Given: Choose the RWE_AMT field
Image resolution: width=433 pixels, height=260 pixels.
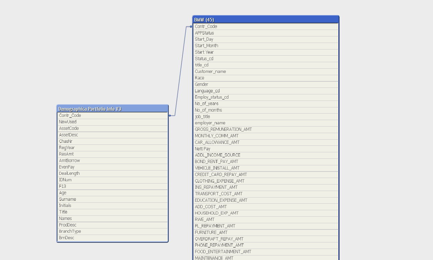Looking at the screenshot, I should (266, 220).
